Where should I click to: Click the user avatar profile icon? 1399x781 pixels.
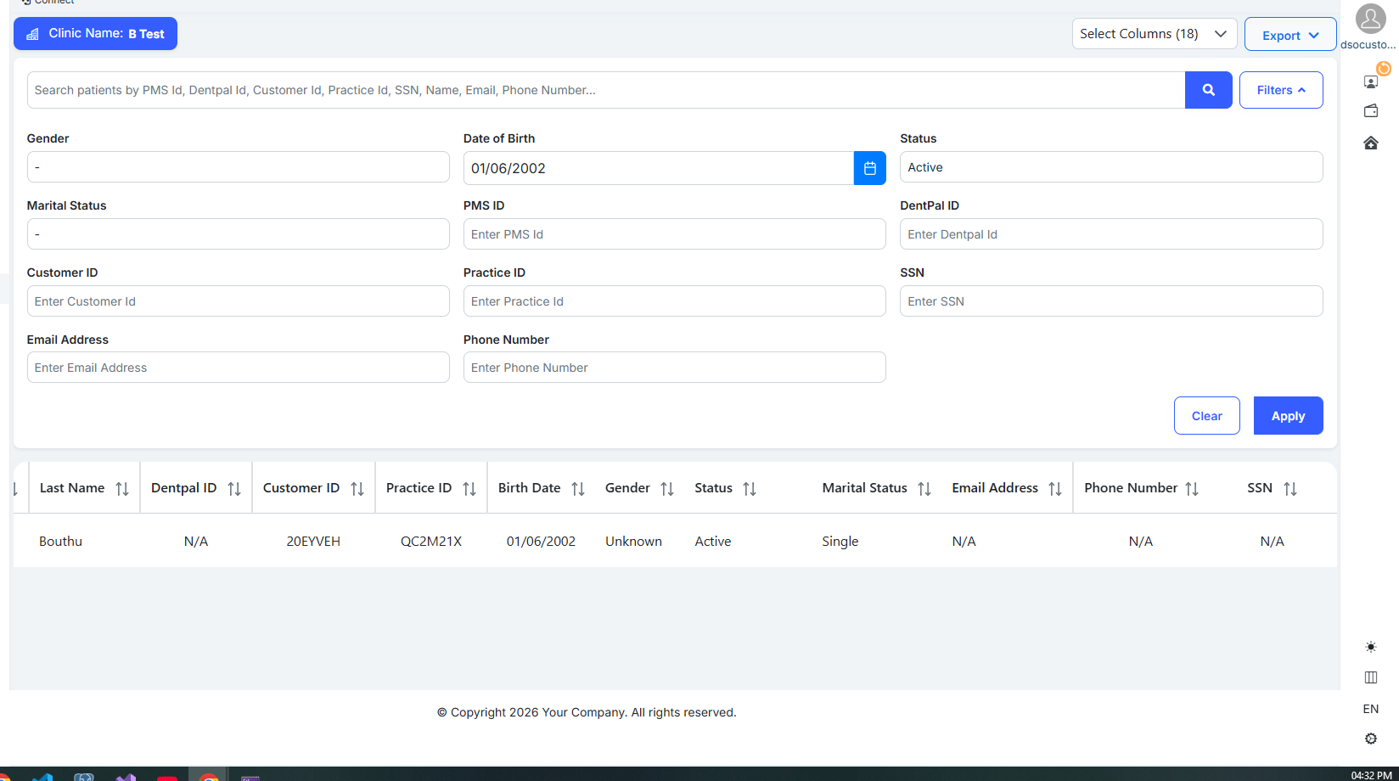pos(1370,19)
